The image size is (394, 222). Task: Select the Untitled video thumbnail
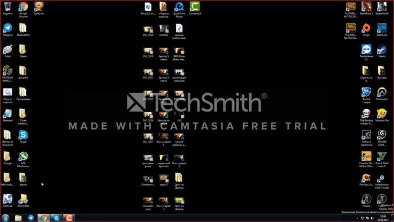click(x=164, y=30)
